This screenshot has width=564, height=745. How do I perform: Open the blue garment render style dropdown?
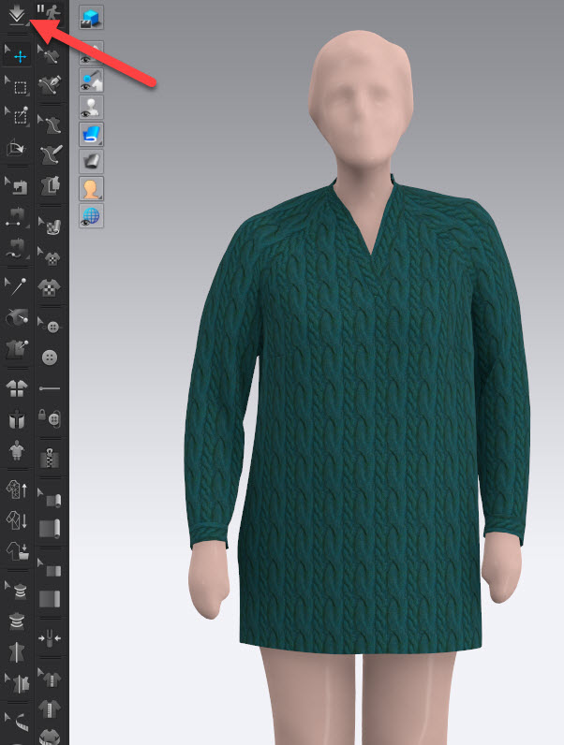[91, 134]
